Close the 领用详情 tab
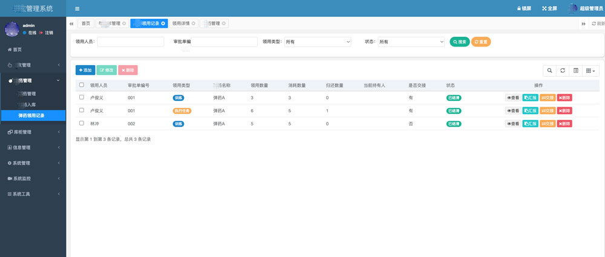This screenshot has height=257, width=605. tap(194, 24)
